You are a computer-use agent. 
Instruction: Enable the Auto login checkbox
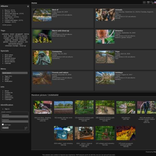[x=3, y=125]
